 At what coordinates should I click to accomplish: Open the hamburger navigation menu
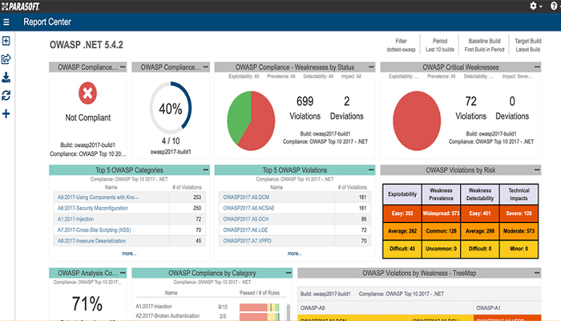[6, 22]
